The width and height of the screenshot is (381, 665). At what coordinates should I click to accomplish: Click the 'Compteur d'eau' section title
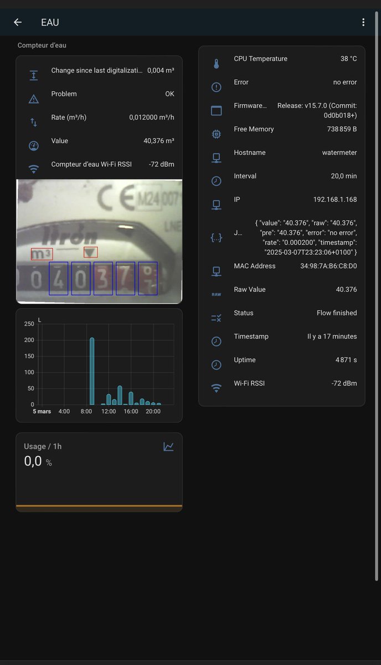coord(42,45)
